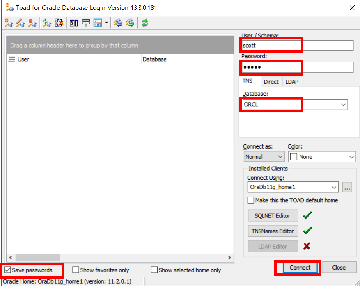Viewport: 360px width, 286px height.
Task: Click the green checkmark beside TNSNames Editor
Action: point(307,231)
